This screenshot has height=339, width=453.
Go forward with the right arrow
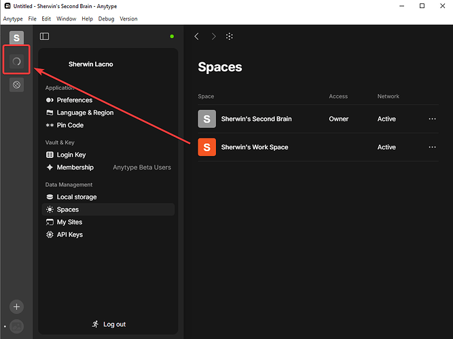pos(213,37)
